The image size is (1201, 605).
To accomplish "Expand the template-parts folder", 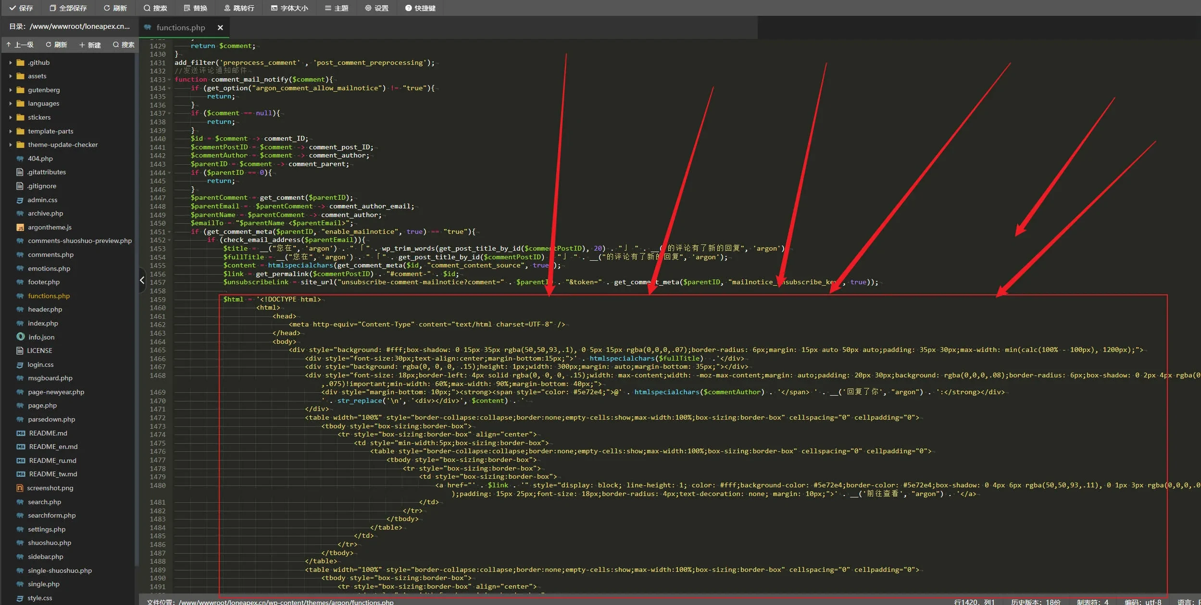I will click(x=11, y=131).
